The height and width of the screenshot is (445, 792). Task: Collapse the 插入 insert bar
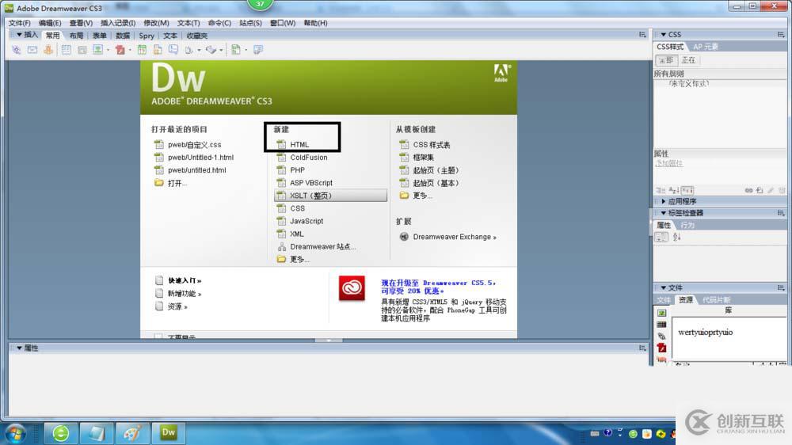point(19,35)
